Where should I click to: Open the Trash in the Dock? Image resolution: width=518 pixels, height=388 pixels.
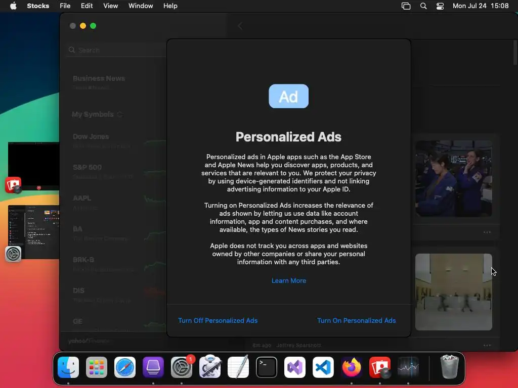[x=450, y=367]
